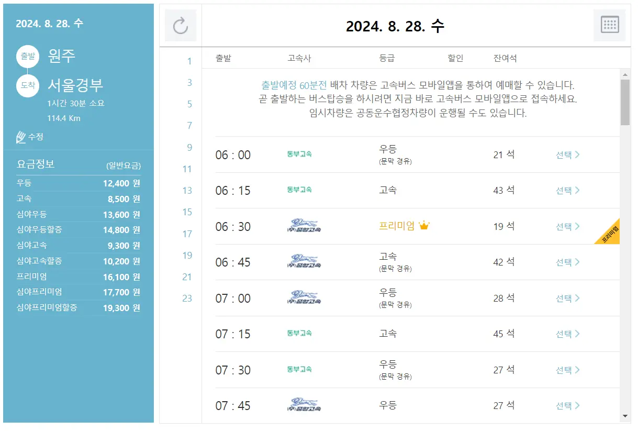
Task: Click the hand icon beside 수정
Action: click(x=20, y=136)
